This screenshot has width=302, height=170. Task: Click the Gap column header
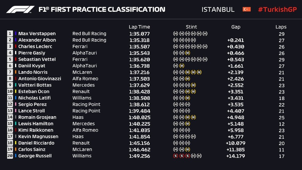click(x=236, y=27)
